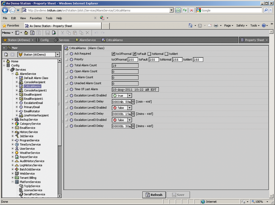Open the Favorites menu in menu bar
Screen dimensions: 275x205
(36, 18)
